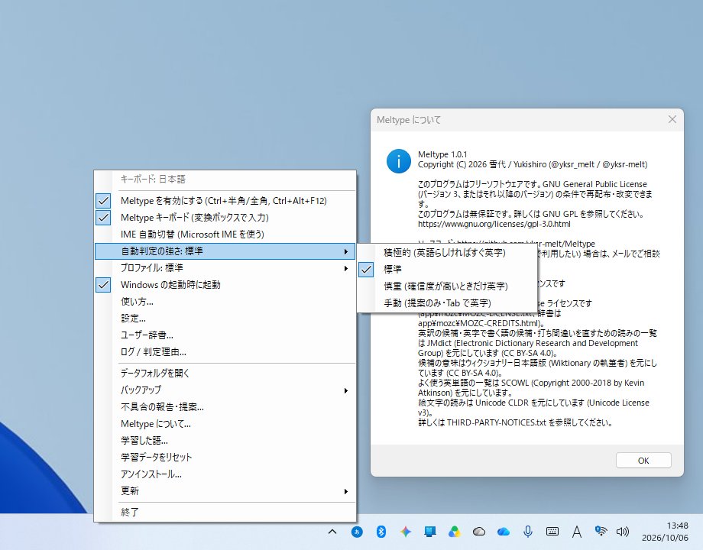The image size is (703, 550).
Task: Choose データフォルダを開く
Action: pos(225,373)
